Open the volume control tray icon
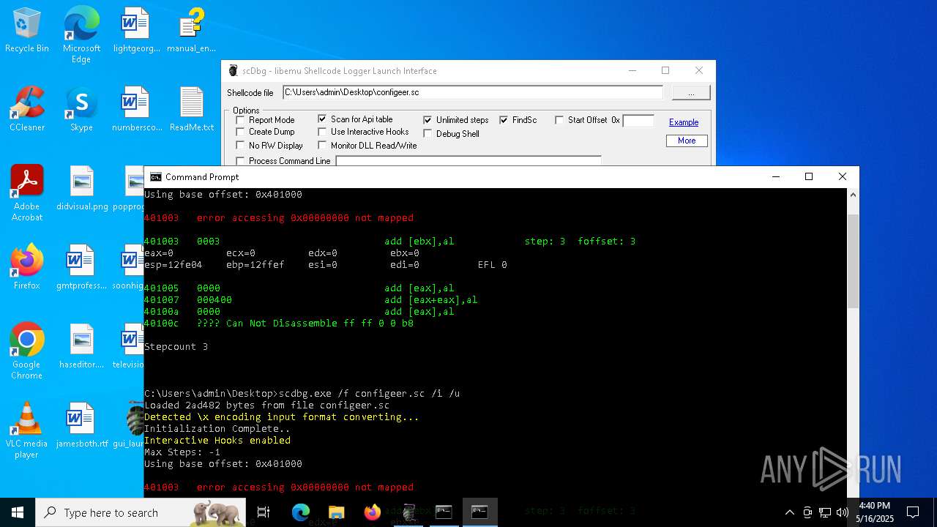This screenshot has width=937, height=527. click(843, 512)
